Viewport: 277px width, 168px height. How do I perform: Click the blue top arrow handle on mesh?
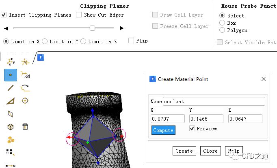pos(93,111)
